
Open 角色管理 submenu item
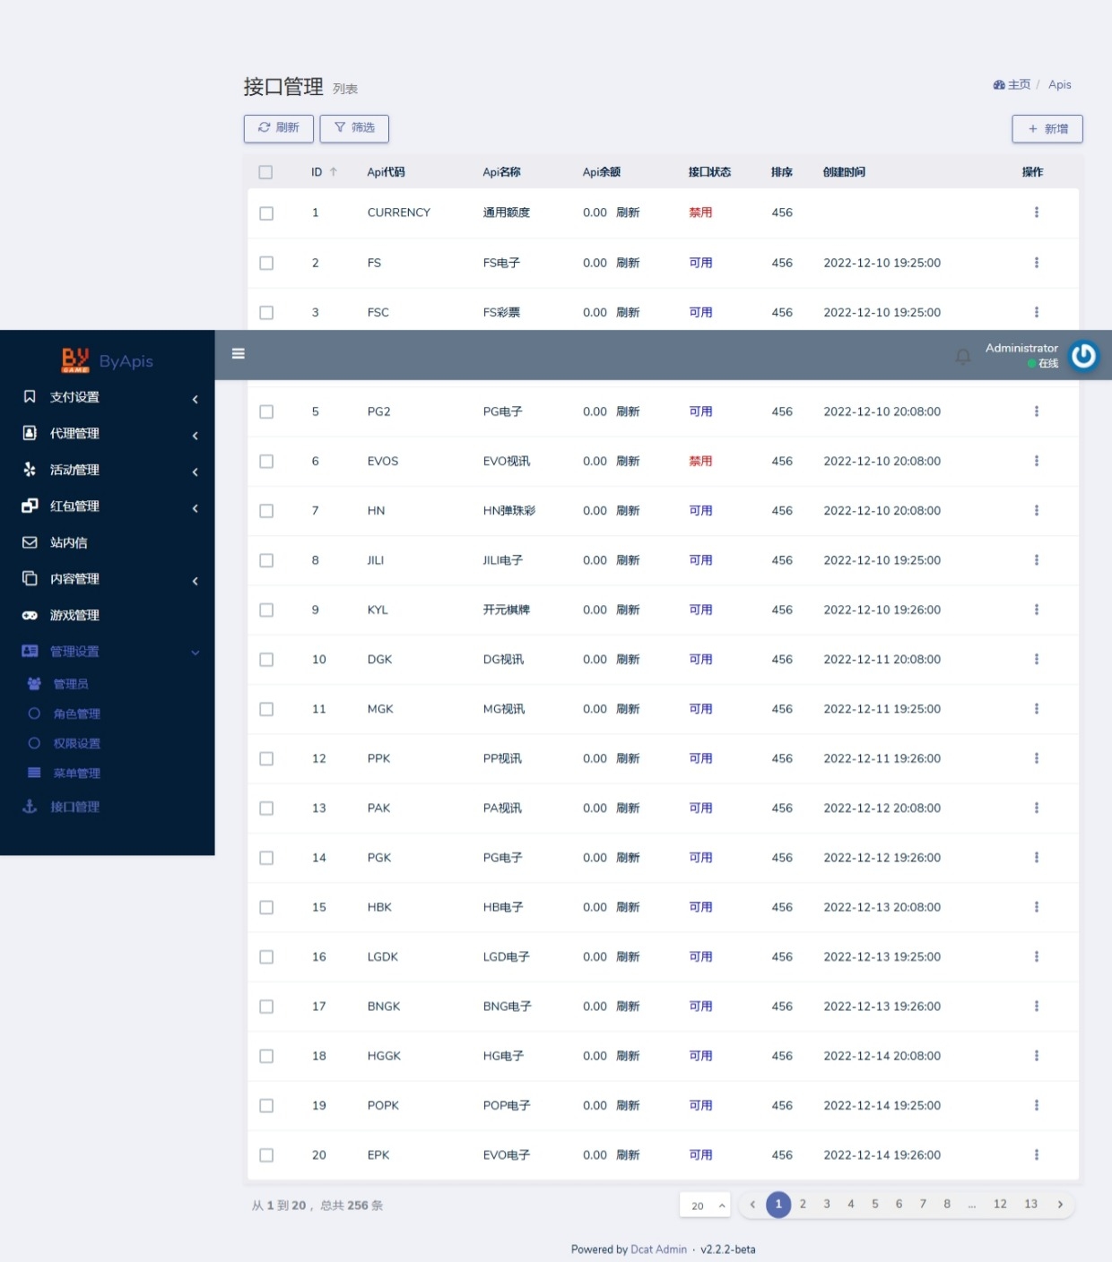point(76,714)
